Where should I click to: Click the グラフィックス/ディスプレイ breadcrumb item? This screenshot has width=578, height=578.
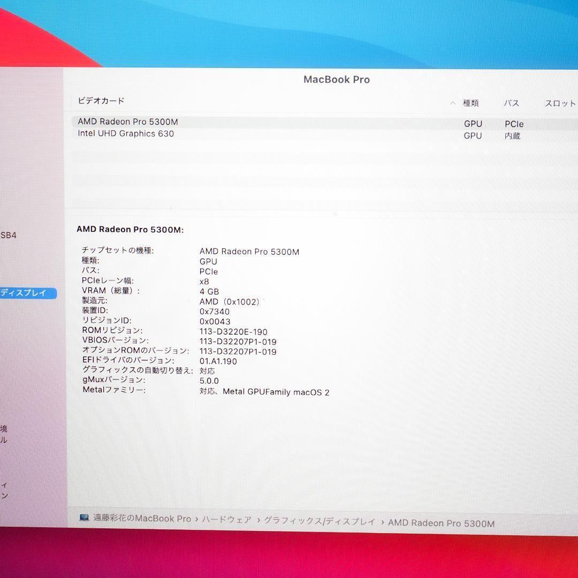[x=318, y=519]
